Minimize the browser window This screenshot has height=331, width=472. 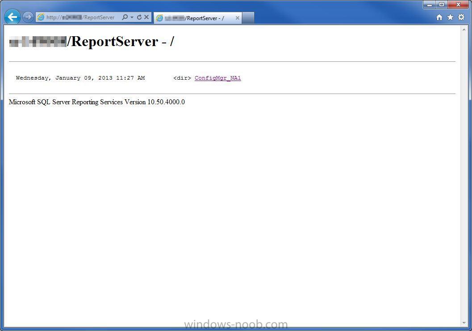pyautogui.click(x=430, y=4)
